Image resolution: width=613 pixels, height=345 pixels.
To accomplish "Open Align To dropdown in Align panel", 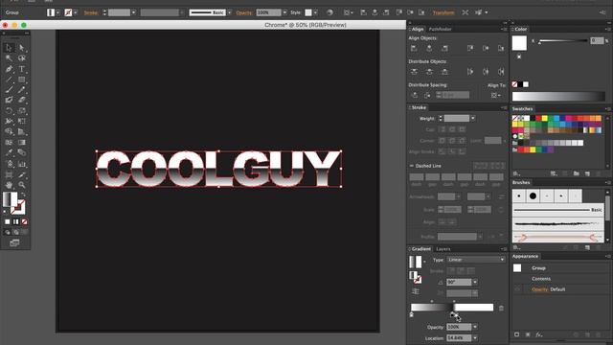I will (x=496, y=95).
